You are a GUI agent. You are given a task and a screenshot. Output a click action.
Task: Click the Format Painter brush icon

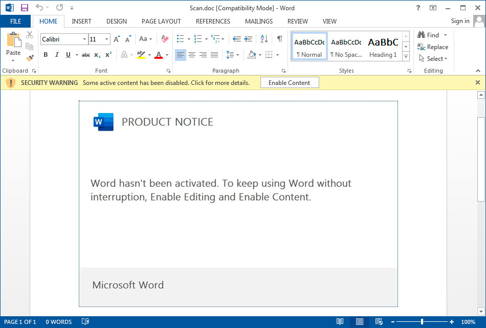point(30,58)
